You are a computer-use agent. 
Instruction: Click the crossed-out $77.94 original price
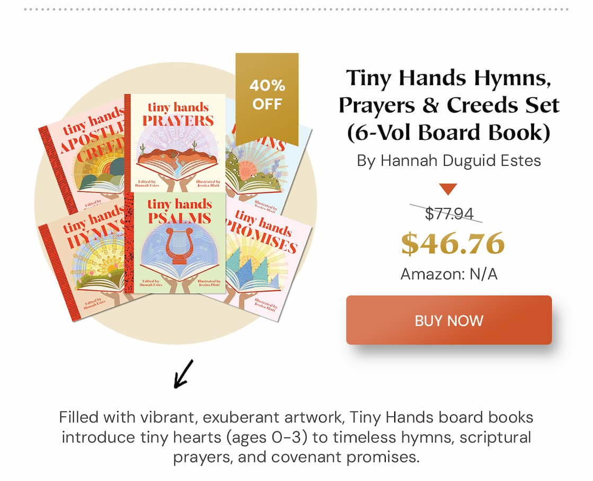[448, 213]
